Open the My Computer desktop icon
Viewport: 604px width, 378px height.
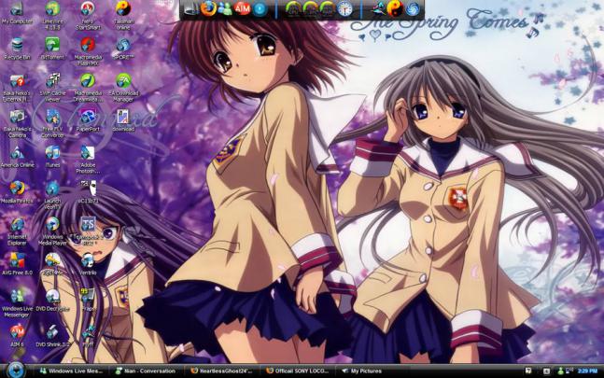coord(17,13)
